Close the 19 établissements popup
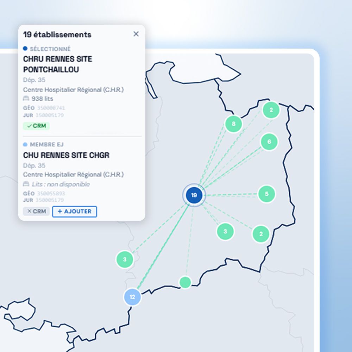The height and width of the screenshot is (352, 352). pos(136,34)
